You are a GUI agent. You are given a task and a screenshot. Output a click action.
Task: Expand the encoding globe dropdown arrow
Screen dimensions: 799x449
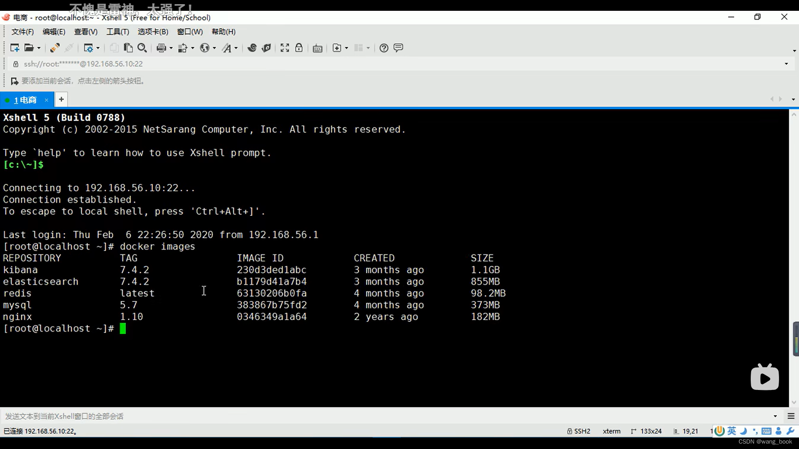click(x=214, y=48)
